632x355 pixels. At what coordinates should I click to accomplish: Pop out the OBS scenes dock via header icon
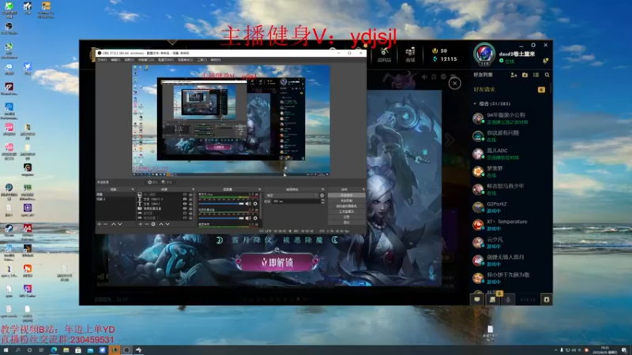tap(133, 189)
